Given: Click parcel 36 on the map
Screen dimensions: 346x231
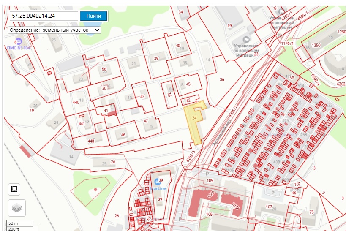Looking at the screenshot, I should click(x=222, y=80).
